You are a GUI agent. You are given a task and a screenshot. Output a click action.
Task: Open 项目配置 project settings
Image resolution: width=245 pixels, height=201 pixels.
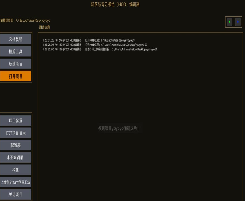coord(15,120)
